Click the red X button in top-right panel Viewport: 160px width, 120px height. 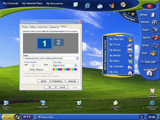click(x=149, y=6)
